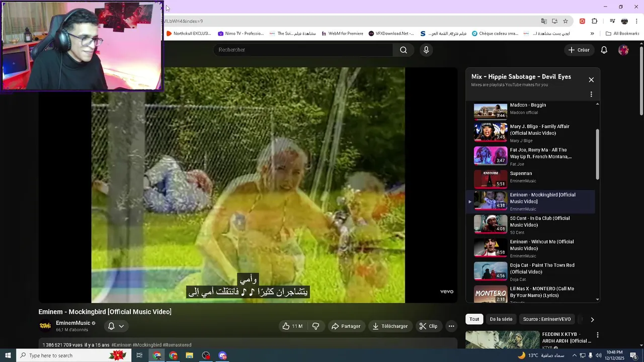Click the install app icon in address bar
644x362 pixels.
click(554, 21)
